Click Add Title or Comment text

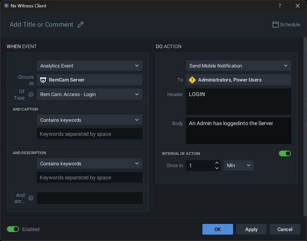tap(41, 24)
